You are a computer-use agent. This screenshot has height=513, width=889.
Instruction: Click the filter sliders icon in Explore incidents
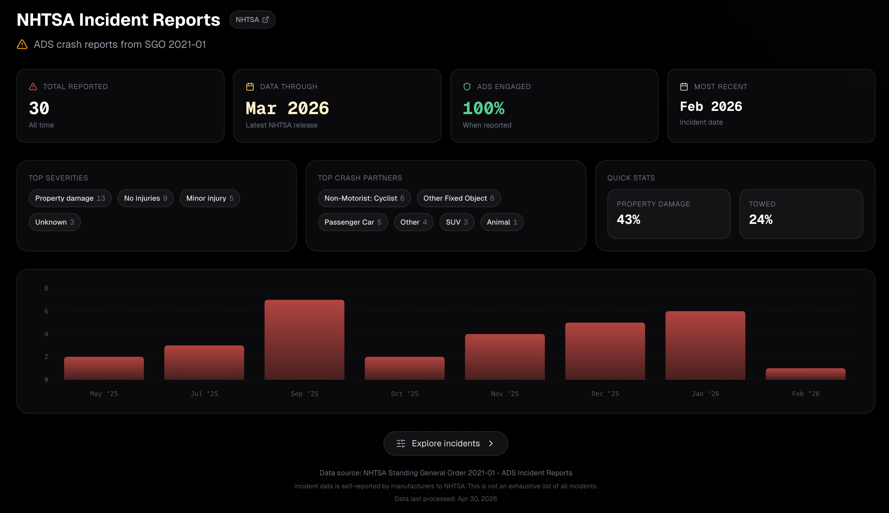click(401, 443)
